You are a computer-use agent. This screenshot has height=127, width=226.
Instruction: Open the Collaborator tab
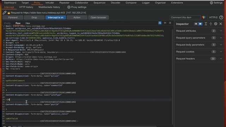click(82, 3)
